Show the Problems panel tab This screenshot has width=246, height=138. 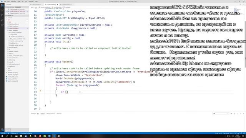coord(35,113)
